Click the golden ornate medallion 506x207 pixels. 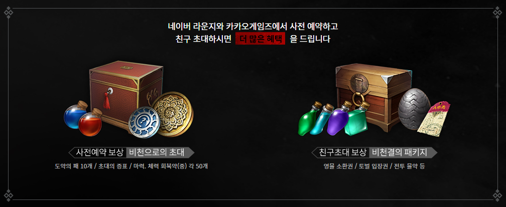[173, 113]
